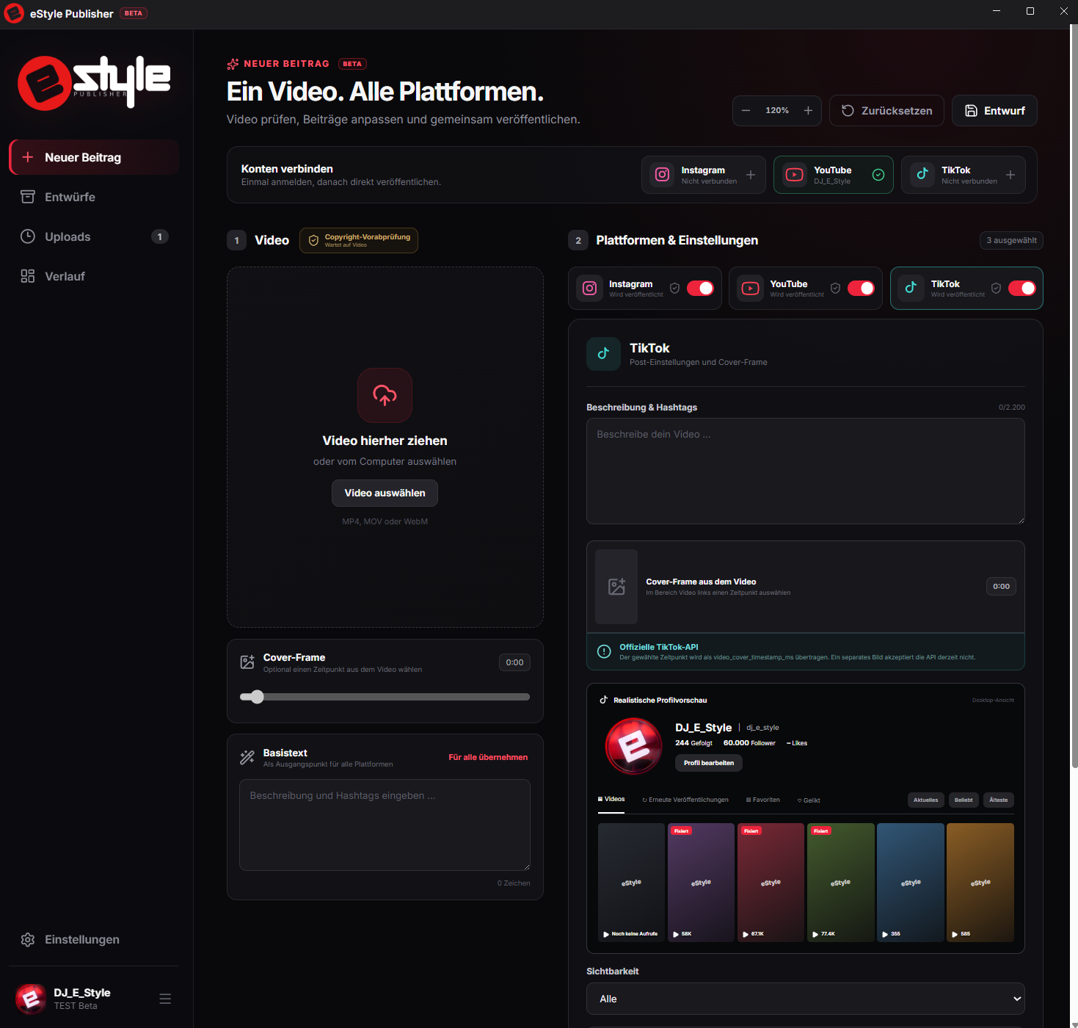1078x1028 pixels.
Task: Open the video thumbnail with 77.4K views
Action: coord(841,883)
